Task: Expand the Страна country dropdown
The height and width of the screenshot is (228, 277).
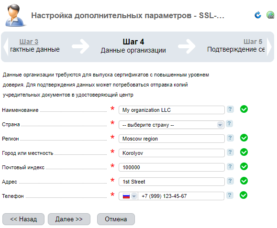Action: coord(171,125)
